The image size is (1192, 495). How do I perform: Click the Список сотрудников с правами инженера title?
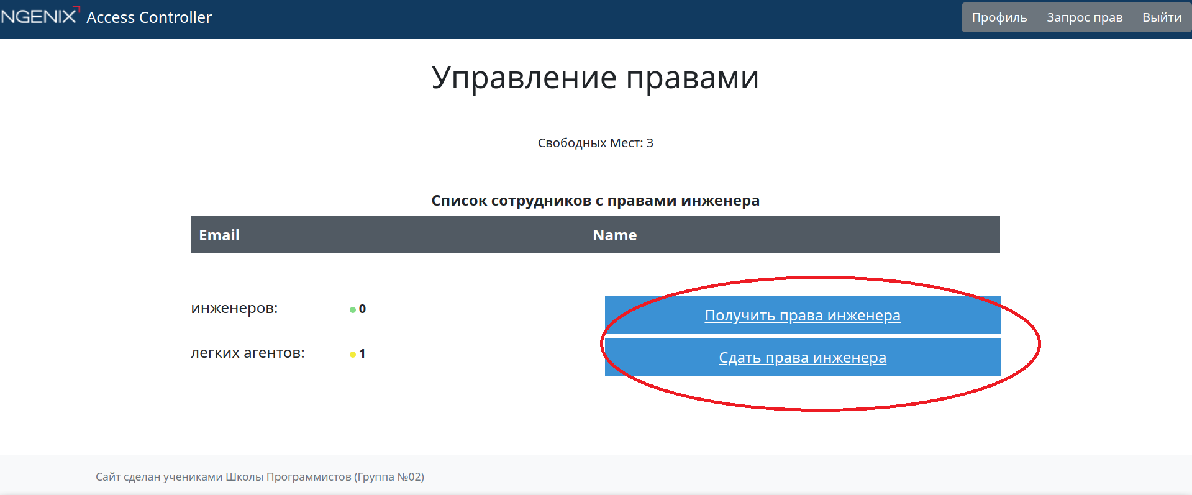(595, 201)
